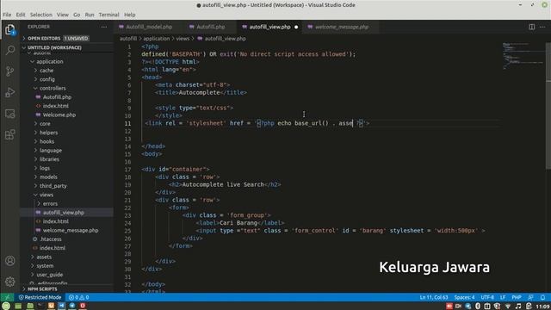Open welcome_message.php in the views folder
Viewport: 551px width, 310px height.
pyautogui.click(x=67, y=230)
